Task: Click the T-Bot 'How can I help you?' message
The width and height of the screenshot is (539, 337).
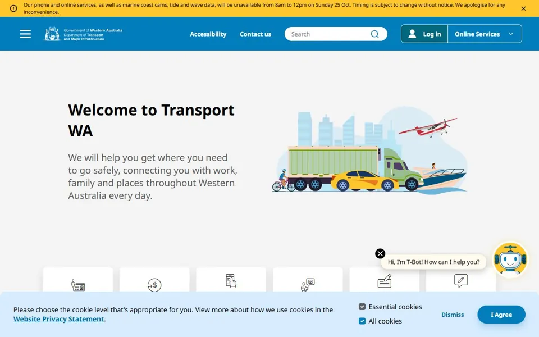Action: (x=434, y=262)
